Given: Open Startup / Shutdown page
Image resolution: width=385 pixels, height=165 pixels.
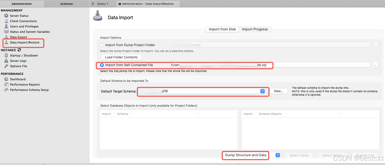Looking at the screenshot, I should click(24, 55).
